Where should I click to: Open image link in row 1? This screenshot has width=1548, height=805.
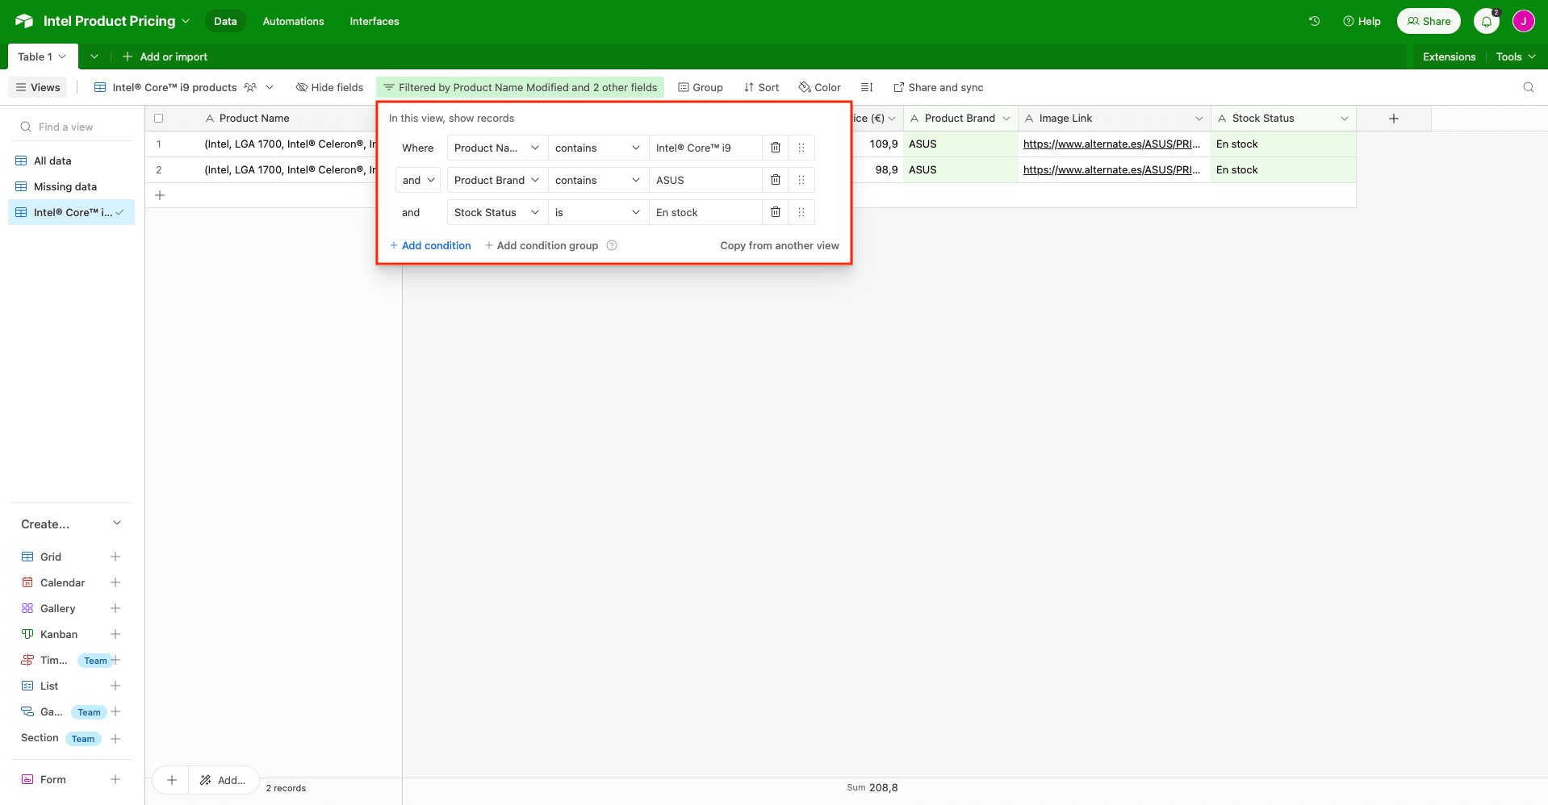tap(1111, 144)
